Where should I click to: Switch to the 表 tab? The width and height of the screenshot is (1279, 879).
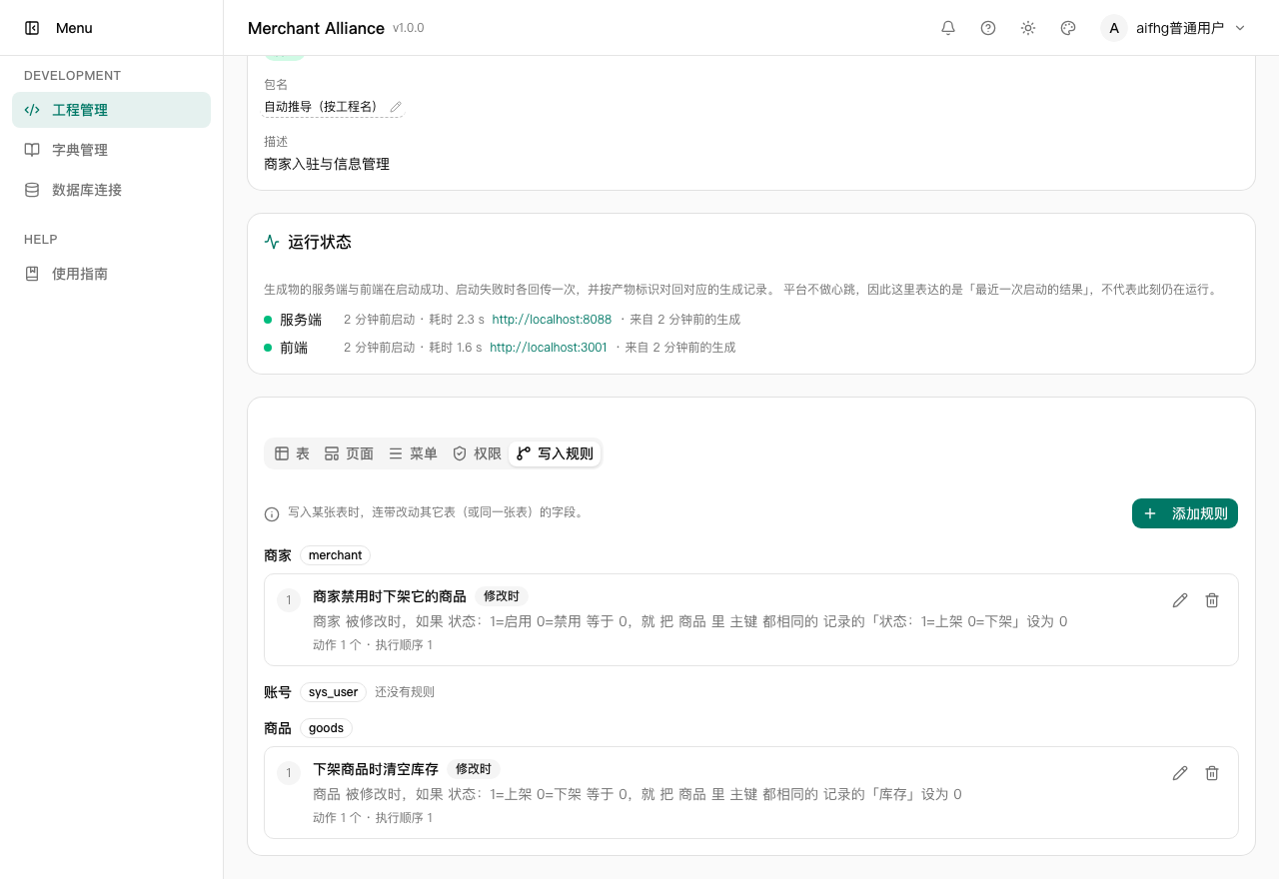click(x=292, y=453)
